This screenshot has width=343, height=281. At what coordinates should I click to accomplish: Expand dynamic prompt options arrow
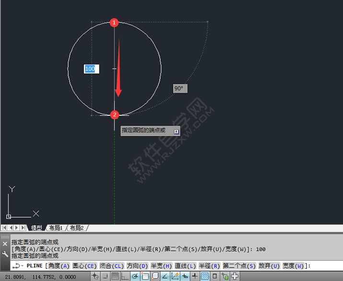click(177, 132)
